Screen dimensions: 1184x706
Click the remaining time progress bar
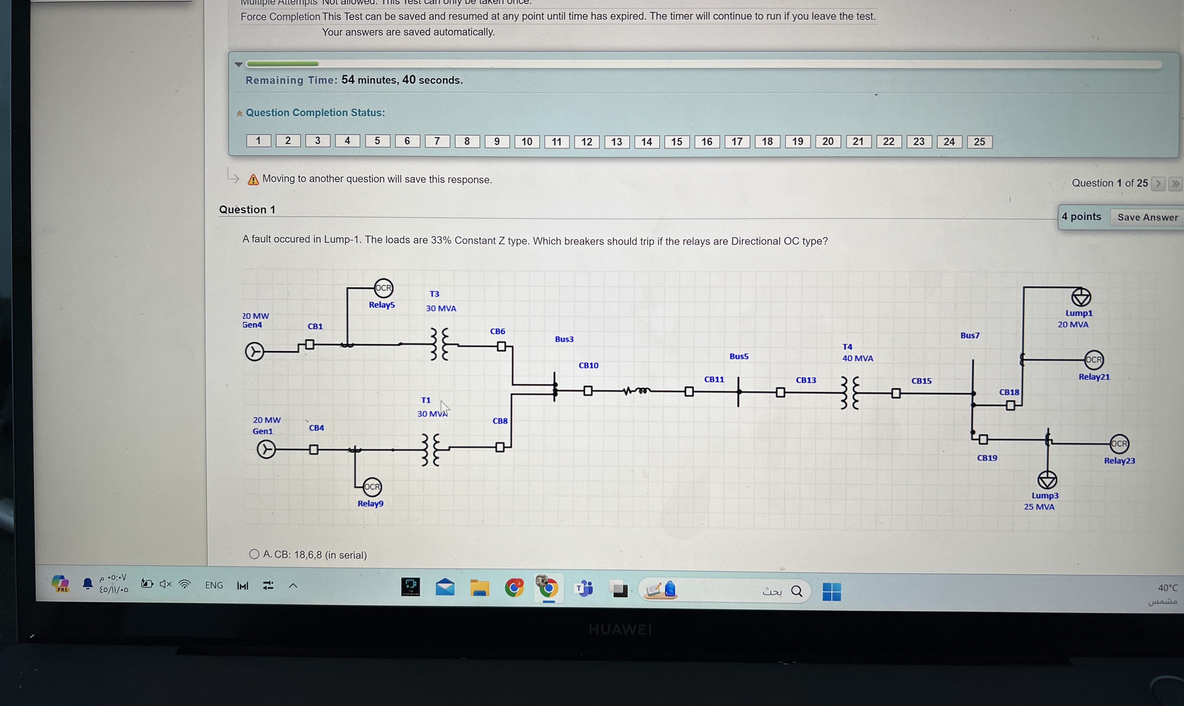pos(704,64)
